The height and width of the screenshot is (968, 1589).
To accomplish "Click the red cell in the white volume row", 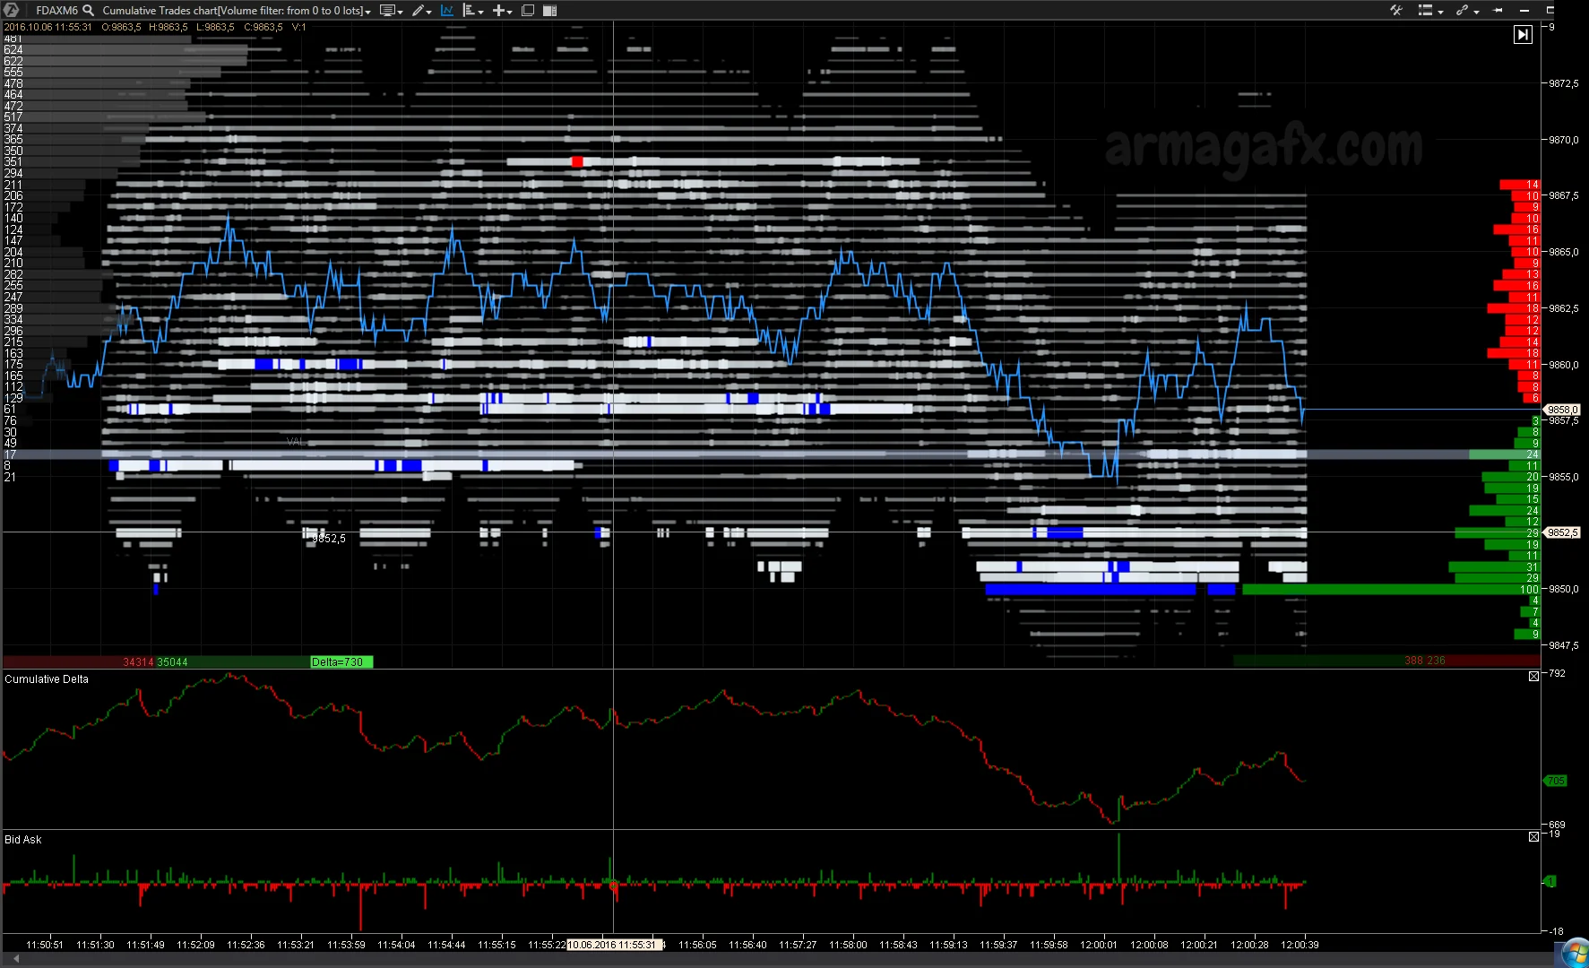I will point(577,161).
